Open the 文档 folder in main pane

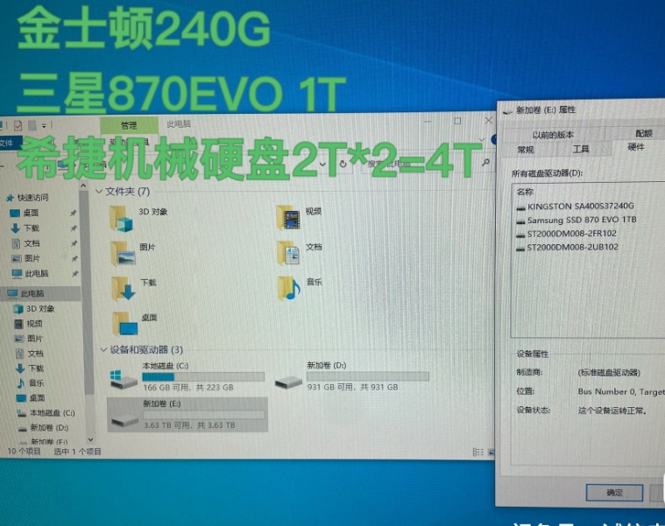289,253
